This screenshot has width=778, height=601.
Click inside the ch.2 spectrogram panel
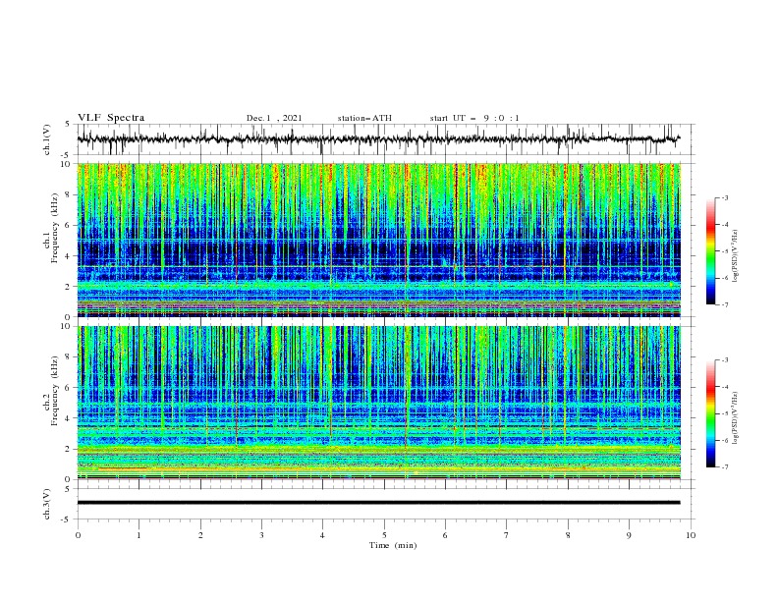pos(379,403)
